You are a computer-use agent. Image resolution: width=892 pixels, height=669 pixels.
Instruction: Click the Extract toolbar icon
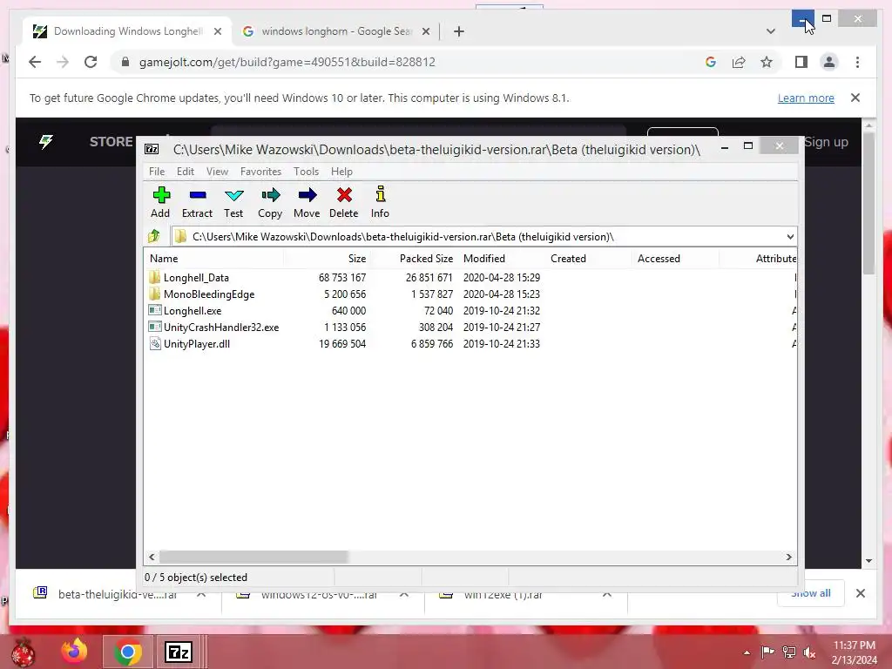tap(198, 202)
